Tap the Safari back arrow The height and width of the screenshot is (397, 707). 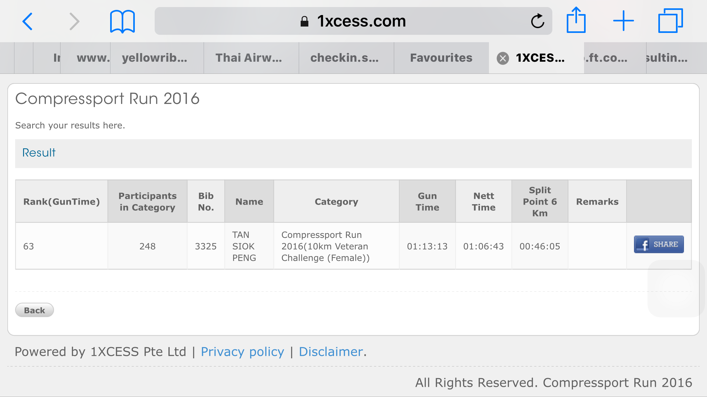pyautogui.click(x=28, y=21)
